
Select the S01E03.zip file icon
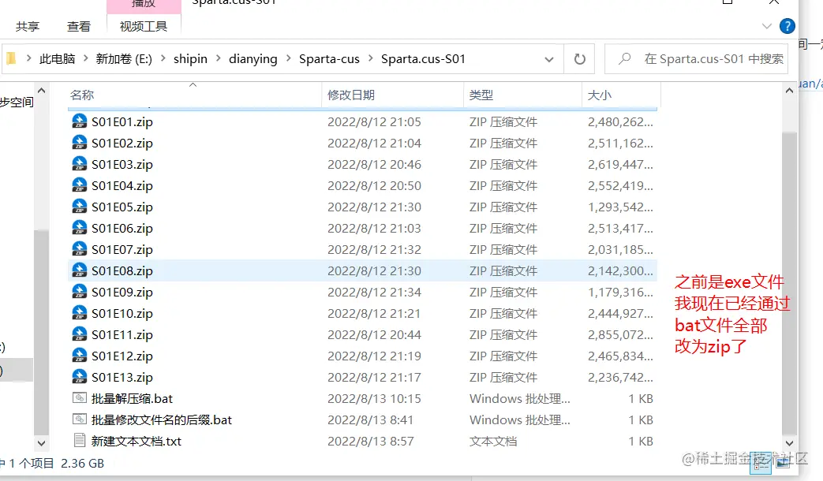[x=79, y=164]
